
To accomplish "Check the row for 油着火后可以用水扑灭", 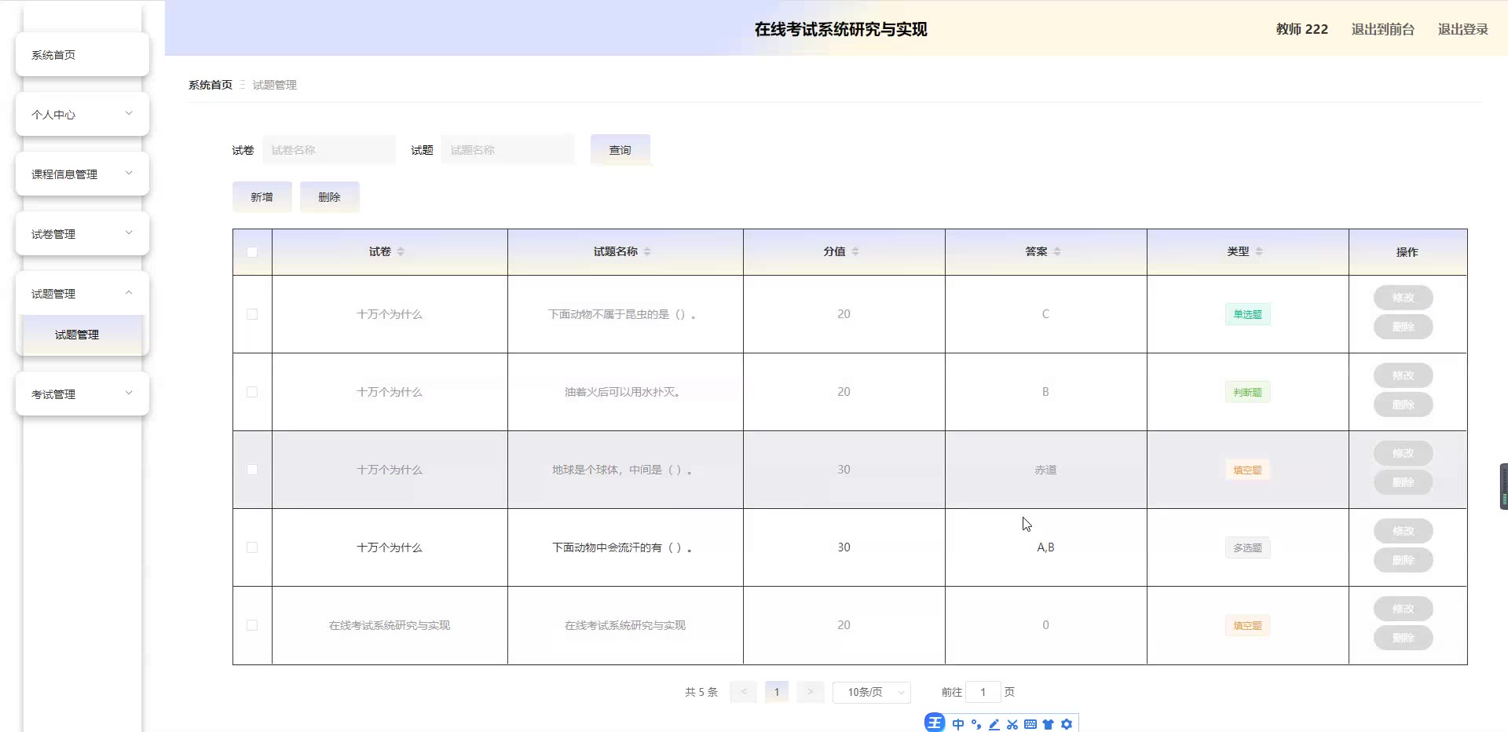I will [252, 392].
